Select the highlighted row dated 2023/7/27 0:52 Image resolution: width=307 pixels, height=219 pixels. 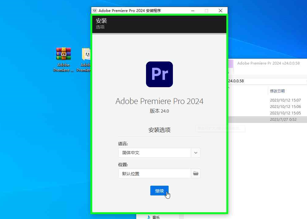268,120
